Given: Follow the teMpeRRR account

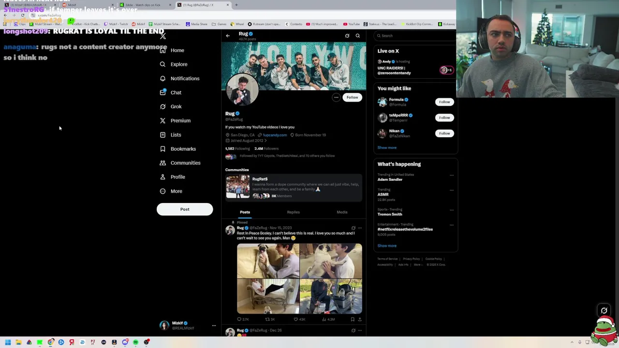Looking at the screenshot, I should 444,117.
